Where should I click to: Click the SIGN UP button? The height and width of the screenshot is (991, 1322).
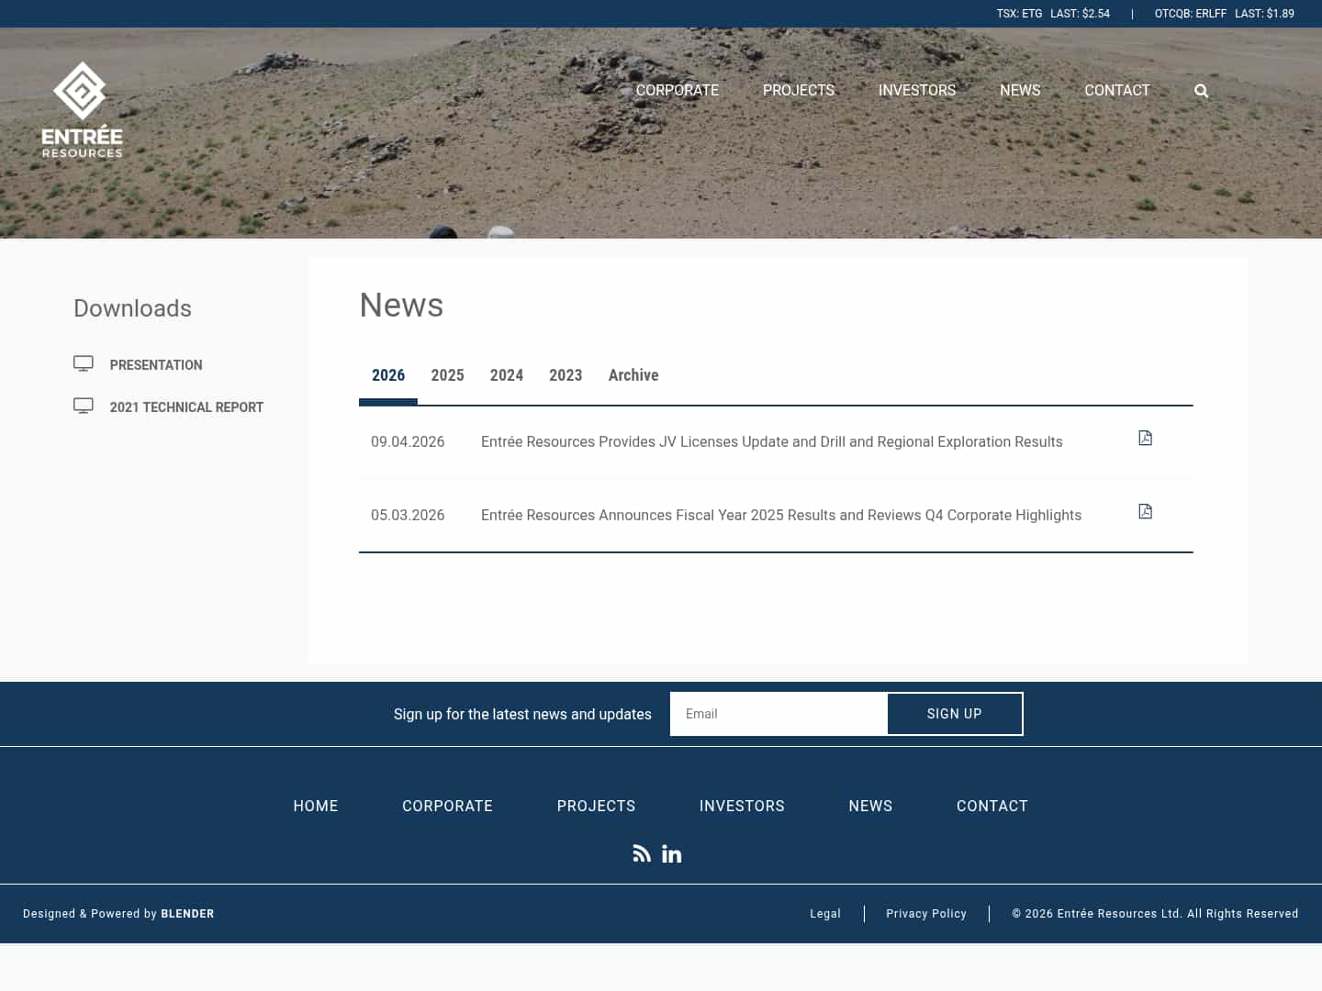click(x=955, y=714)
